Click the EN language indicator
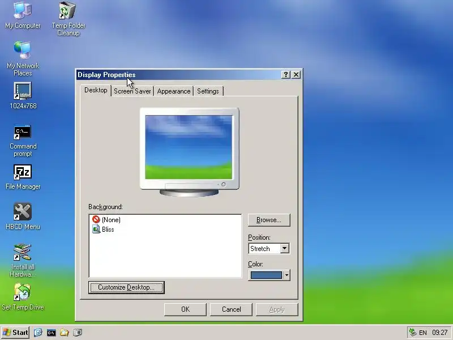453x340 pixels. 422,333
